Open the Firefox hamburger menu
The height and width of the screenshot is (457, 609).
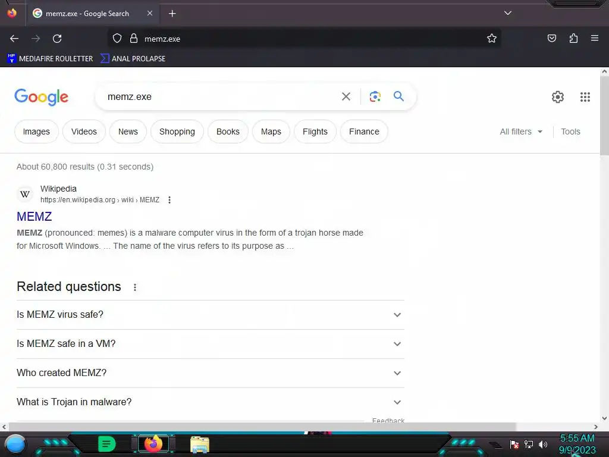(594, 38)
